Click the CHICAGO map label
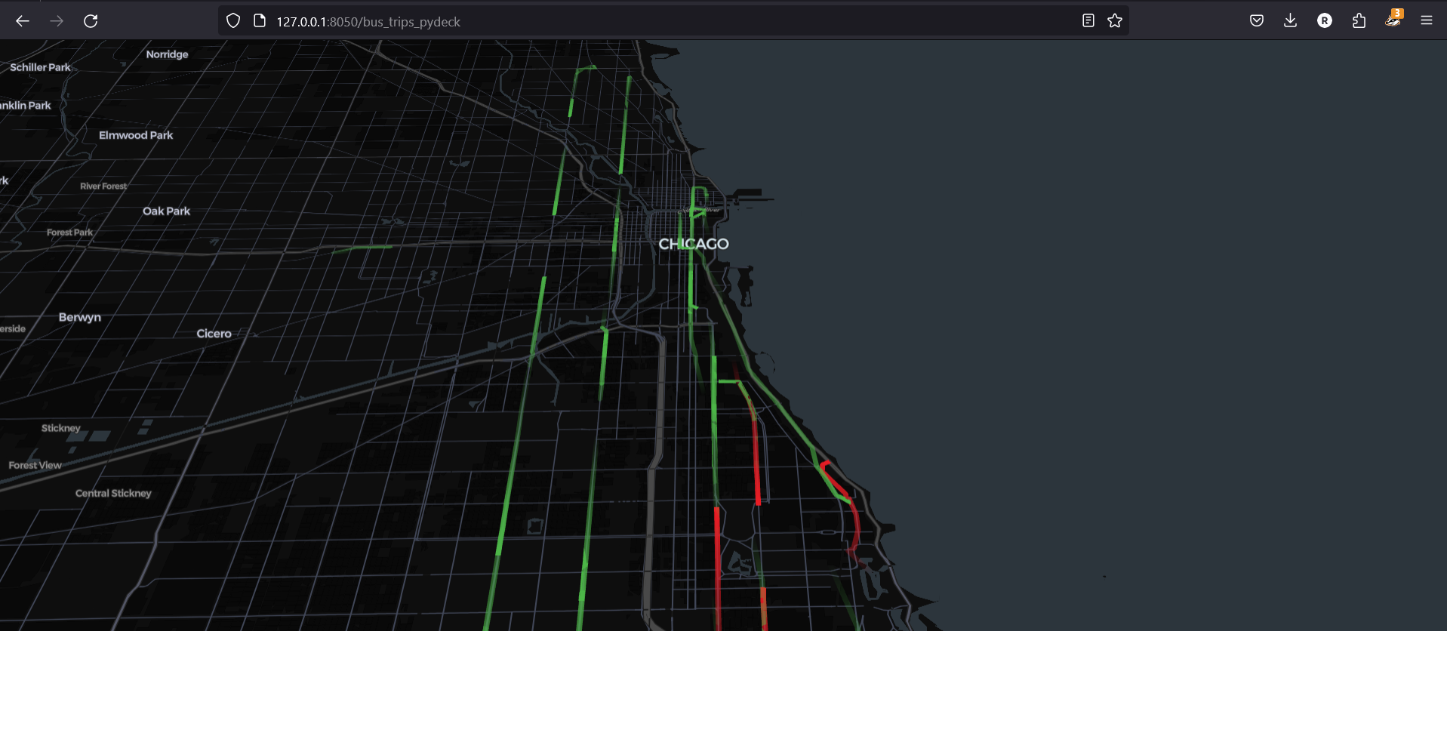The image size is (1447, 733). 693,243
